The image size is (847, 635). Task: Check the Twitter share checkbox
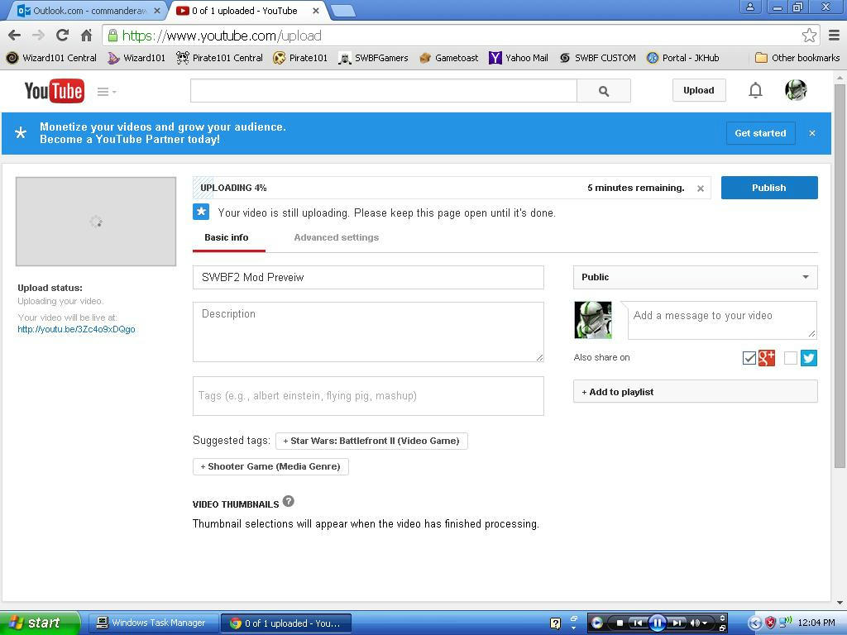790,358
